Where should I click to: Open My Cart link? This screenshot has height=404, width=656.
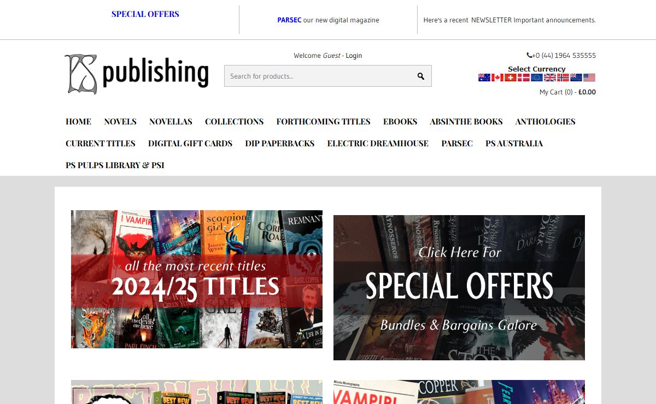pos(567,92)
